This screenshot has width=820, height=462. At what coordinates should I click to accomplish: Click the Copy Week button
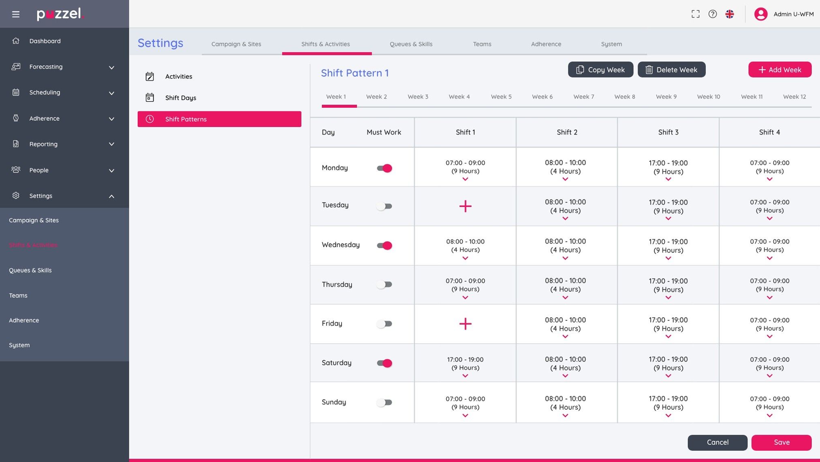click(x=601, y=70)
